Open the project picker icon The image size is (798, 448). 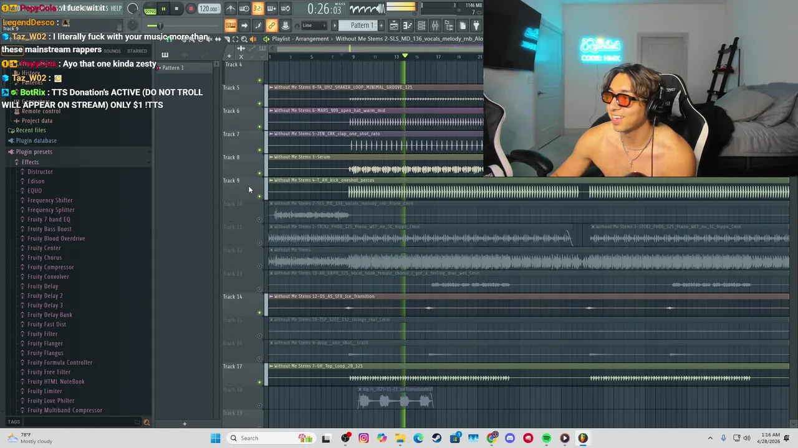pos(463,26)
